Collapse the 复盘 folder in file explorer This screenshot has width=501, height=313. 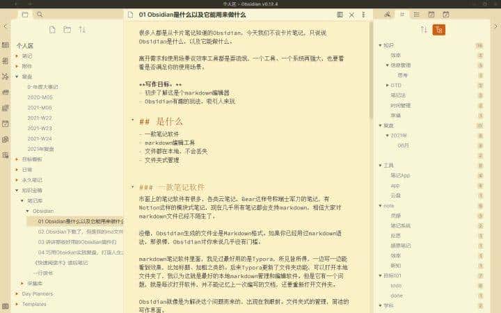point(17,77)
